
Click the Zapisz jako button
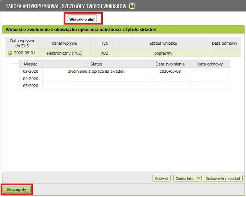pos(184,178)
